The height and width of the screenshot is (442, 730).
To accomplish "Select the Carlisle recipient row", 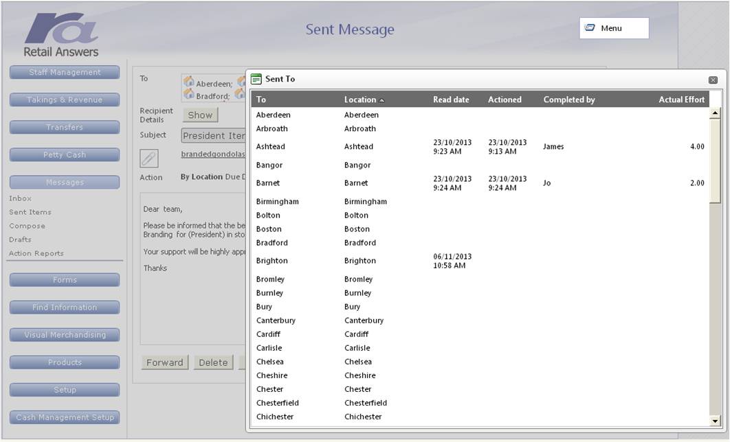I will click(x=480, y=348).
